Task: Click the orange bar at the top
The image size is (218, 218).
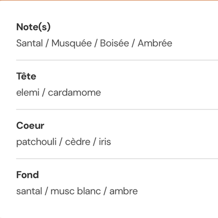Action: click(x=109, y=0)
